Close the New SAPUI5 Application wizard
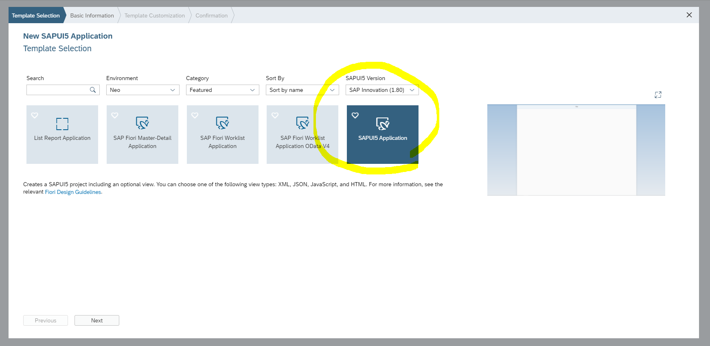 [689, 15]
